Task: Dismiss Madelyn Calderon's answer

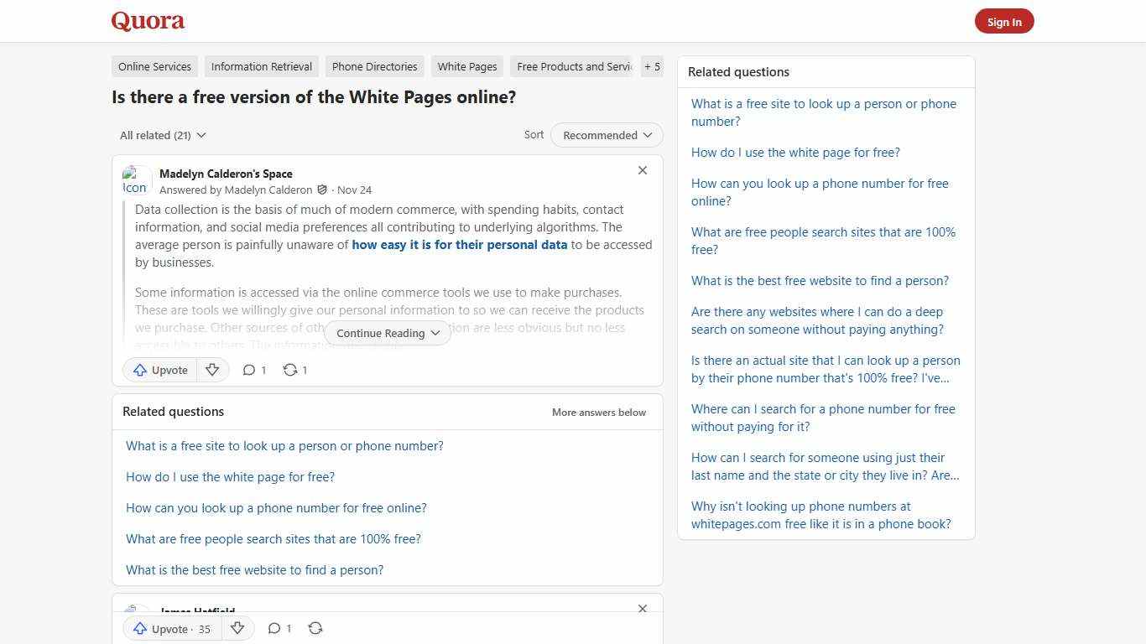Action: (x=643, y=170)
